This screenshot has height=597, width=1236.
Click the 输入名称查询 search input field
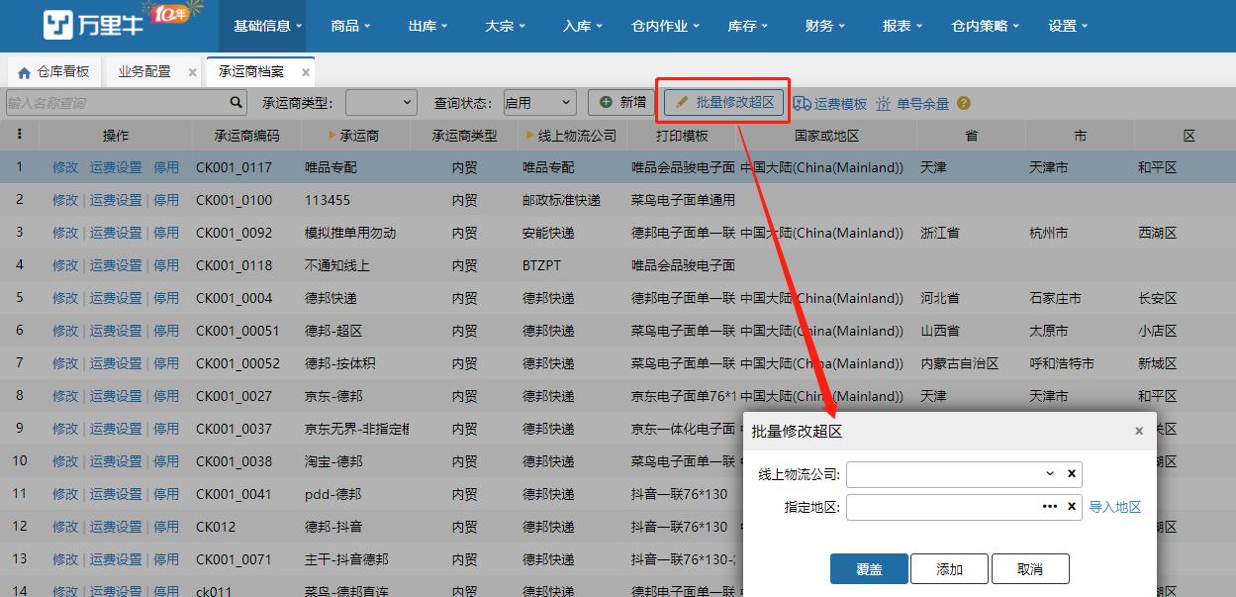(x=109, y=102)
